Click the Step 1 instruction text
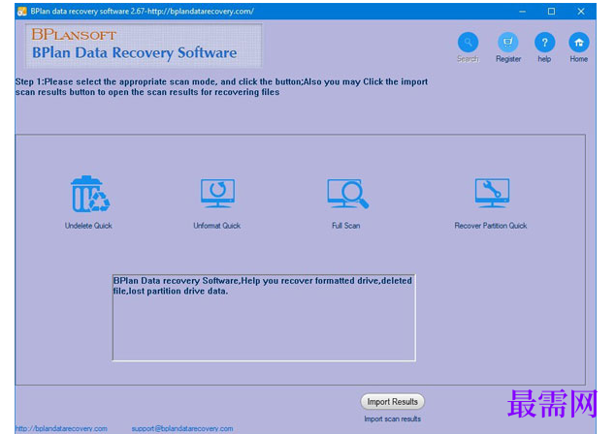This screenshot has height=434, width=616. pos(221,87)
